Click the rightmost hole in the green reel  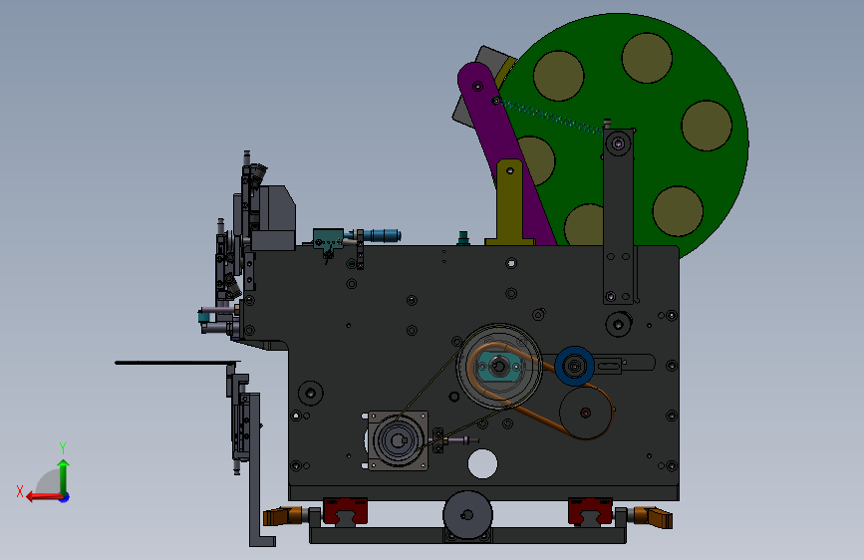[707, 126]
